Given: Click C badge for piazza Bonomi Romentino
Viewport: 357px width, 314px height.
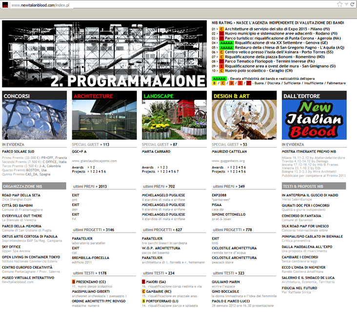Looking at the screenshot, I should point(221,57).
